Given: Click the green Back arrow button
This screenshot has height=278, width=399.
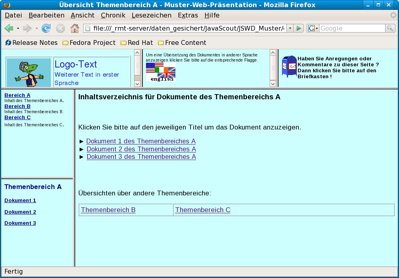Looking at the screenshot, I should (x=9, y=29).
